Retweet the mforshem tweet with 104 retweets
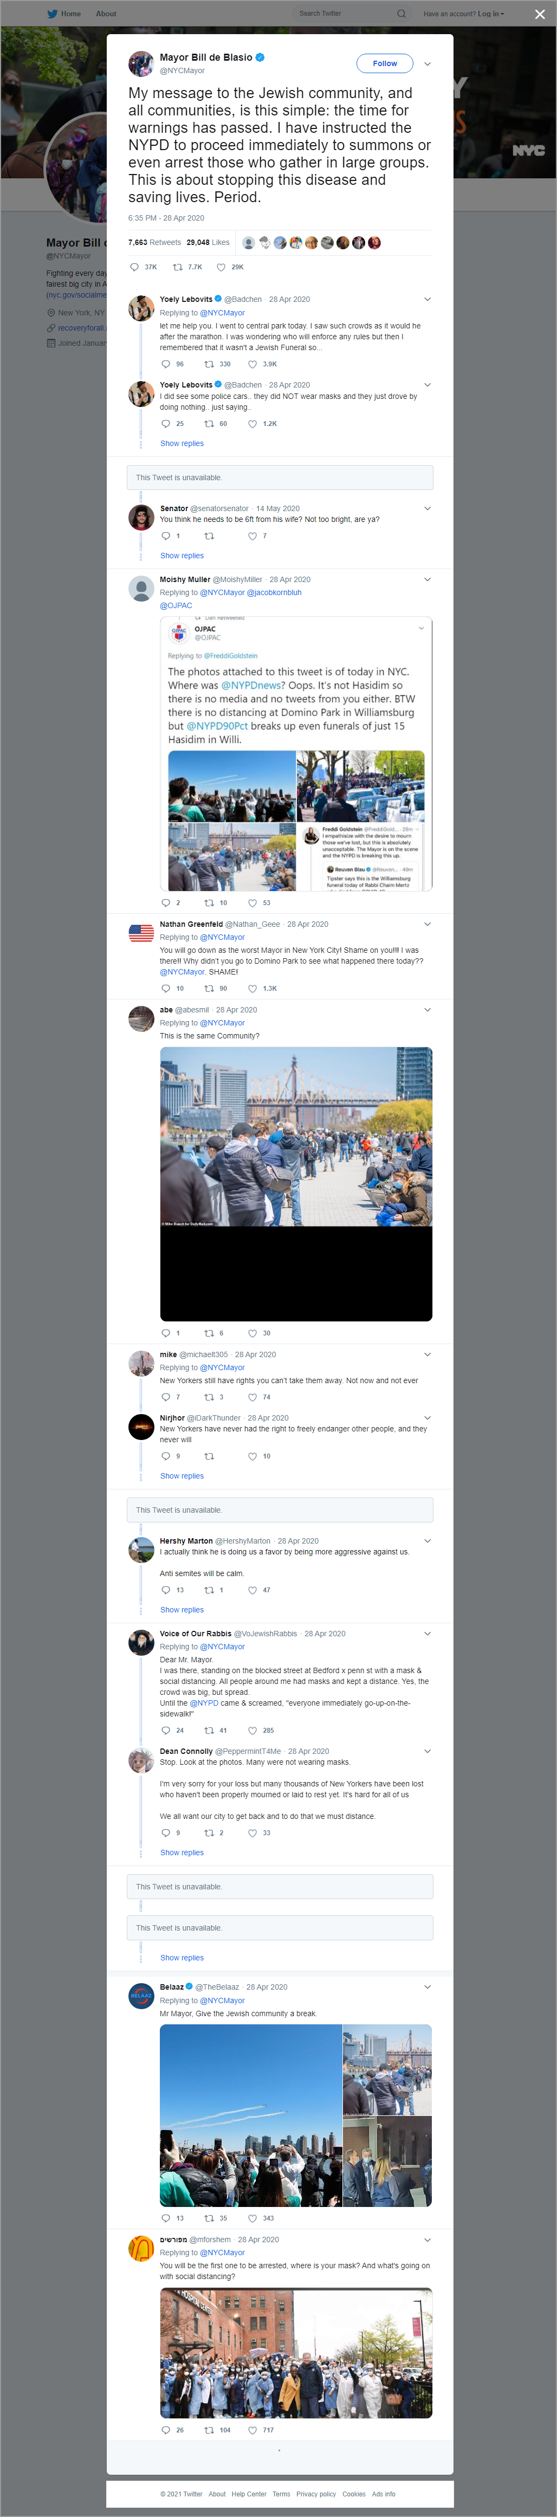The width and height of the screenshot is (557, 2517). pos(209,2430)
